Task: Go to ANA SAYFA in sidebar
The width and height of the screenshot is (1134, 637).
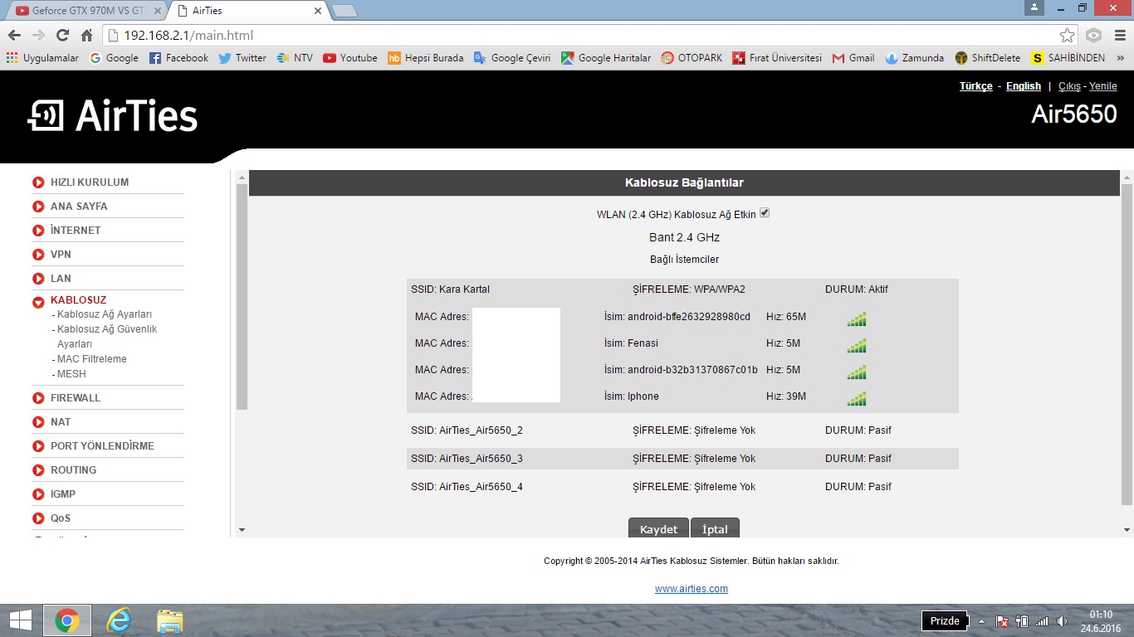Action: coord(79,207)
